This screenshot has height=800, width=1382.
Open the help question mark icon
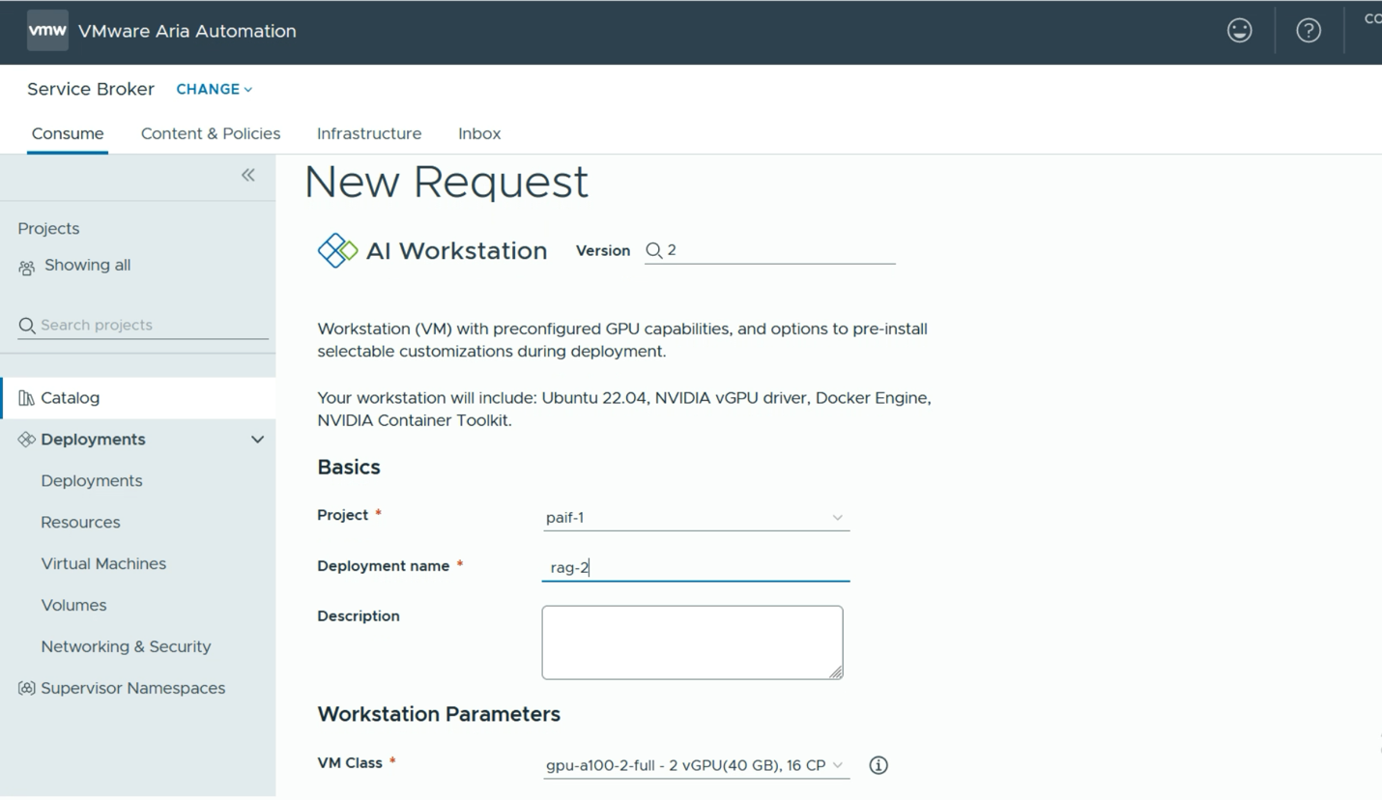[1309, 31]
